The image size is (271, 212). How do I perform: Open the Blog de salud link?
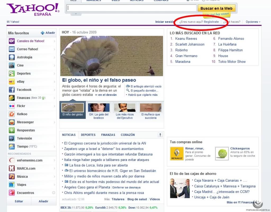coord(137,199)
